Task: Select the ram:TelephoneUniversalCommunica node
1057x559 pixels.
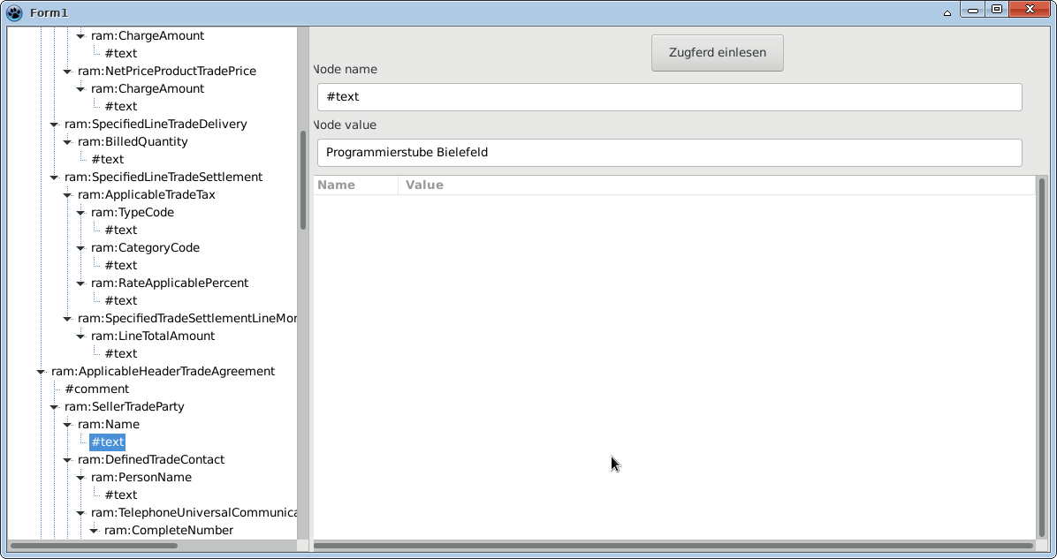Action: point(194,512)
